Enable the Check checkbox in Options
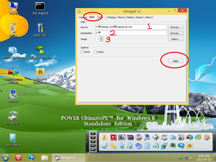The image size is (216, 162). coord(96,52)
